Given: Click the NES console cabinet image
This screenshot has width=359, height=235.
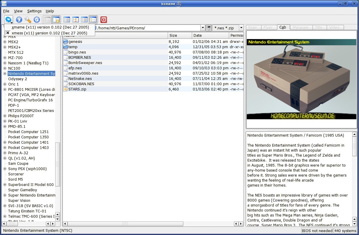Looking at the screenshot, I should [301, 79].
